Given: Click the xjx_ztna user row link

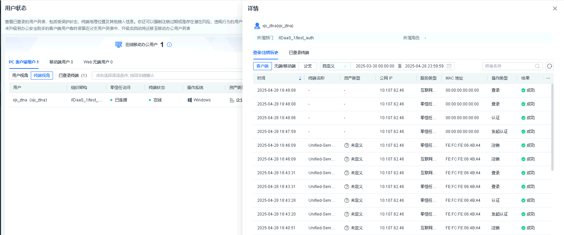Looking at the screenshot, I should [x=30, y=100].
